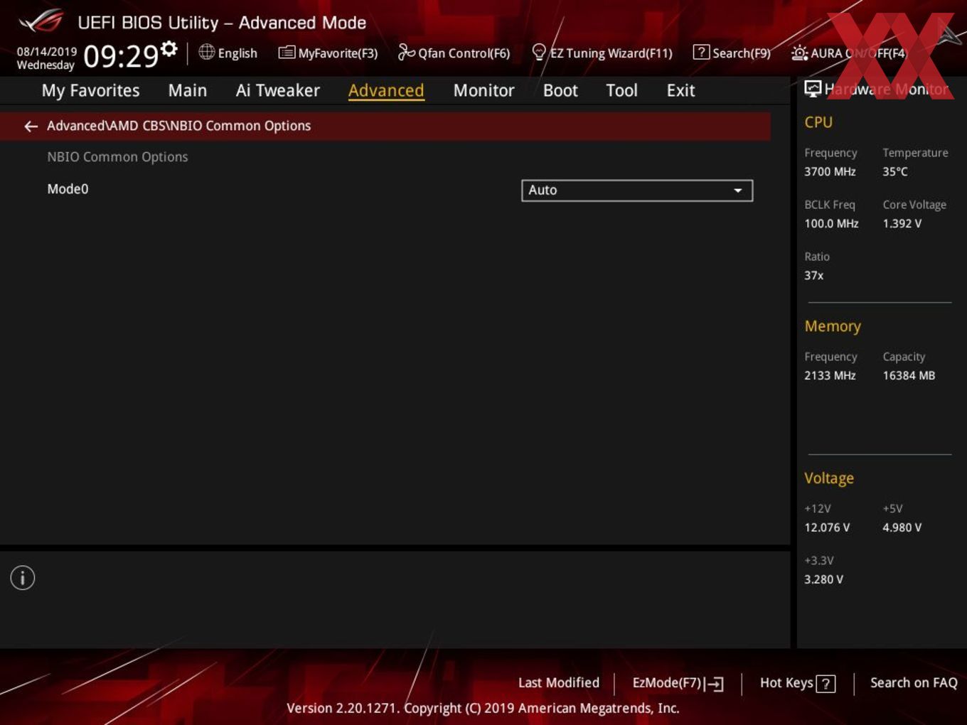Click the memory frequency 2133 MHz
The width and height of the screenshot is (967, 725).
click(x=830, y=375)
